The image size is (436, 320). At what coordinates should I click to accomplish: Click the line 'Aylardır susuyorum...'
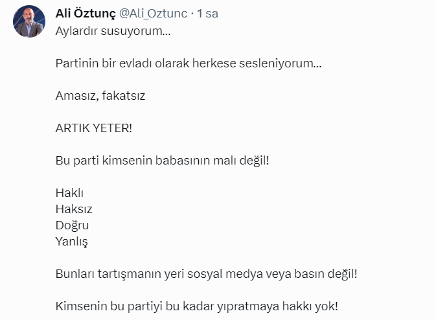coord(113,31)
